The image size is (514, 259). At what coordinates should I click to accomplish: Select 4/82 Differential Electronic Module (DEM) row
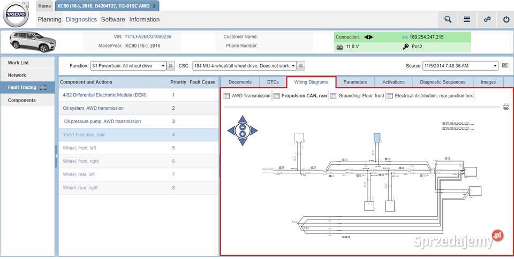pos(138,95)
